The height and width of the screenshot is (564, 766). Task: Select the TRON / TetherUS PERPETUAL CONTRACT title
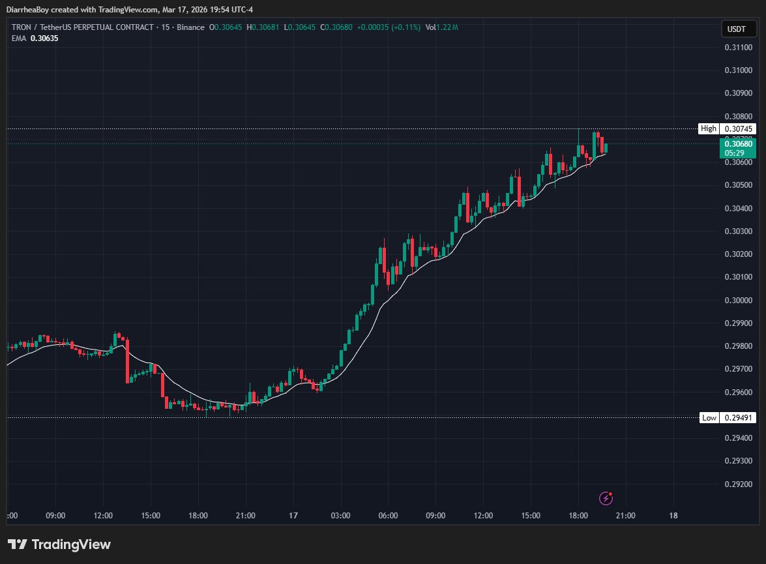coord(83,27)
